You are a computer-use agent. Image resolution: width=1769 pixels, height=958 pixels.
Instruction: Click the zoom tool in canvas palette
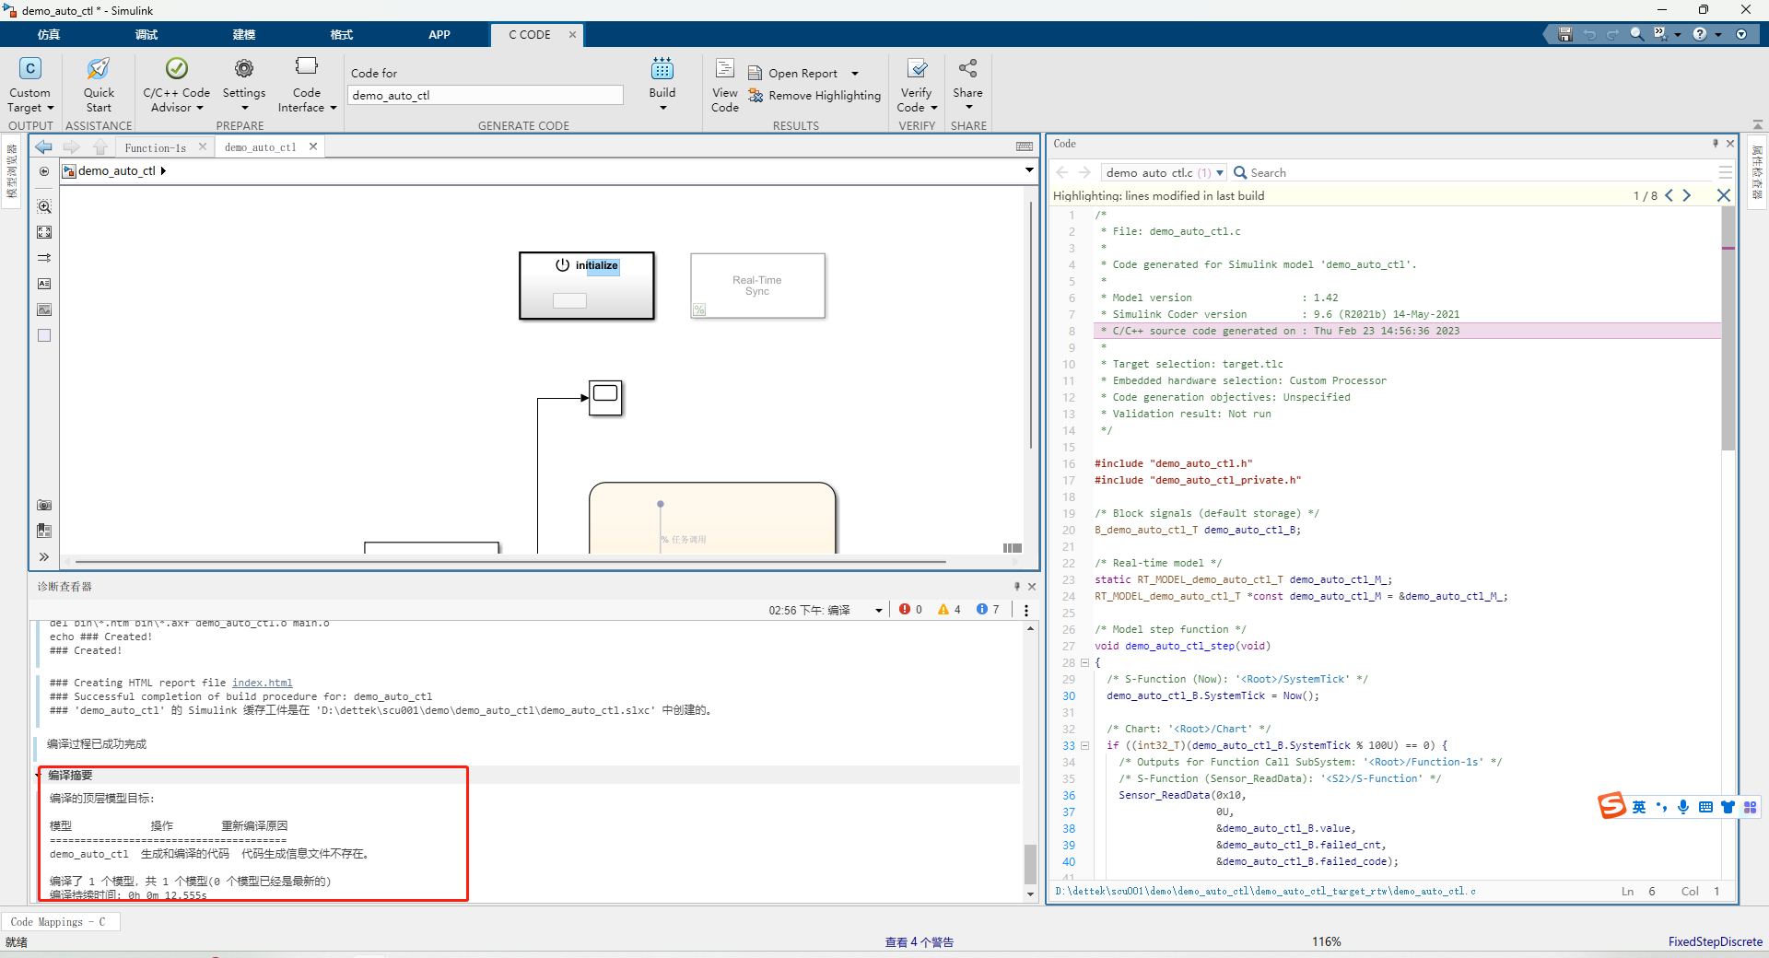(x=44, y=206)
